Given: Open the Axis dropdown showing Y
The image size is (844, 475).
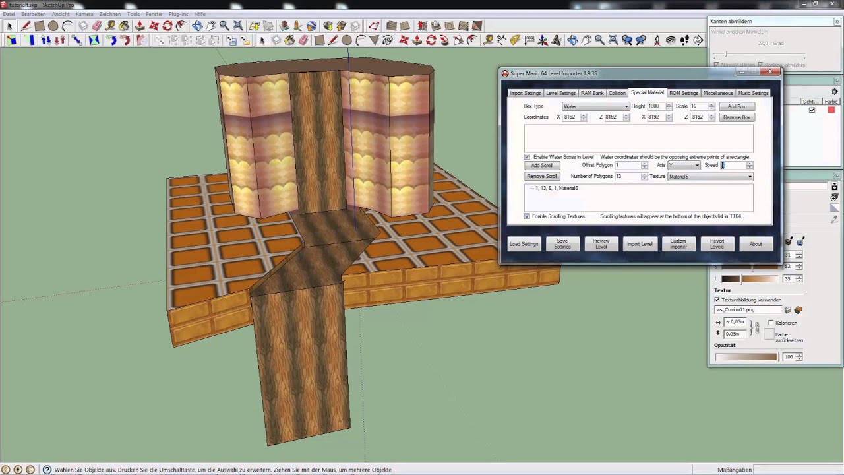Looking at the screenshot, I should click(x=684, y=165).
